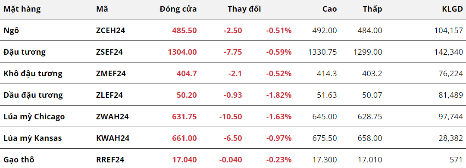Click Lúa mỳ Chicago commodity name
466x168 pixels.
34,117
